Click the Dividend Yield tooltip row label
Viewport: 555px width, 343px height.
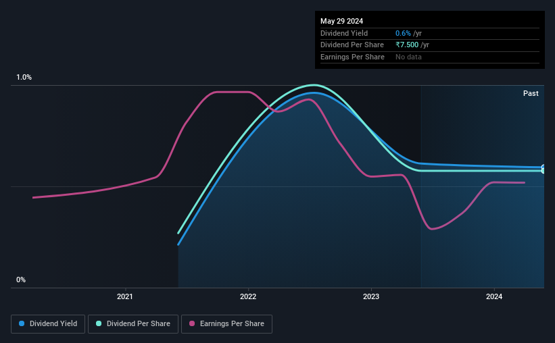pos(344,33)
